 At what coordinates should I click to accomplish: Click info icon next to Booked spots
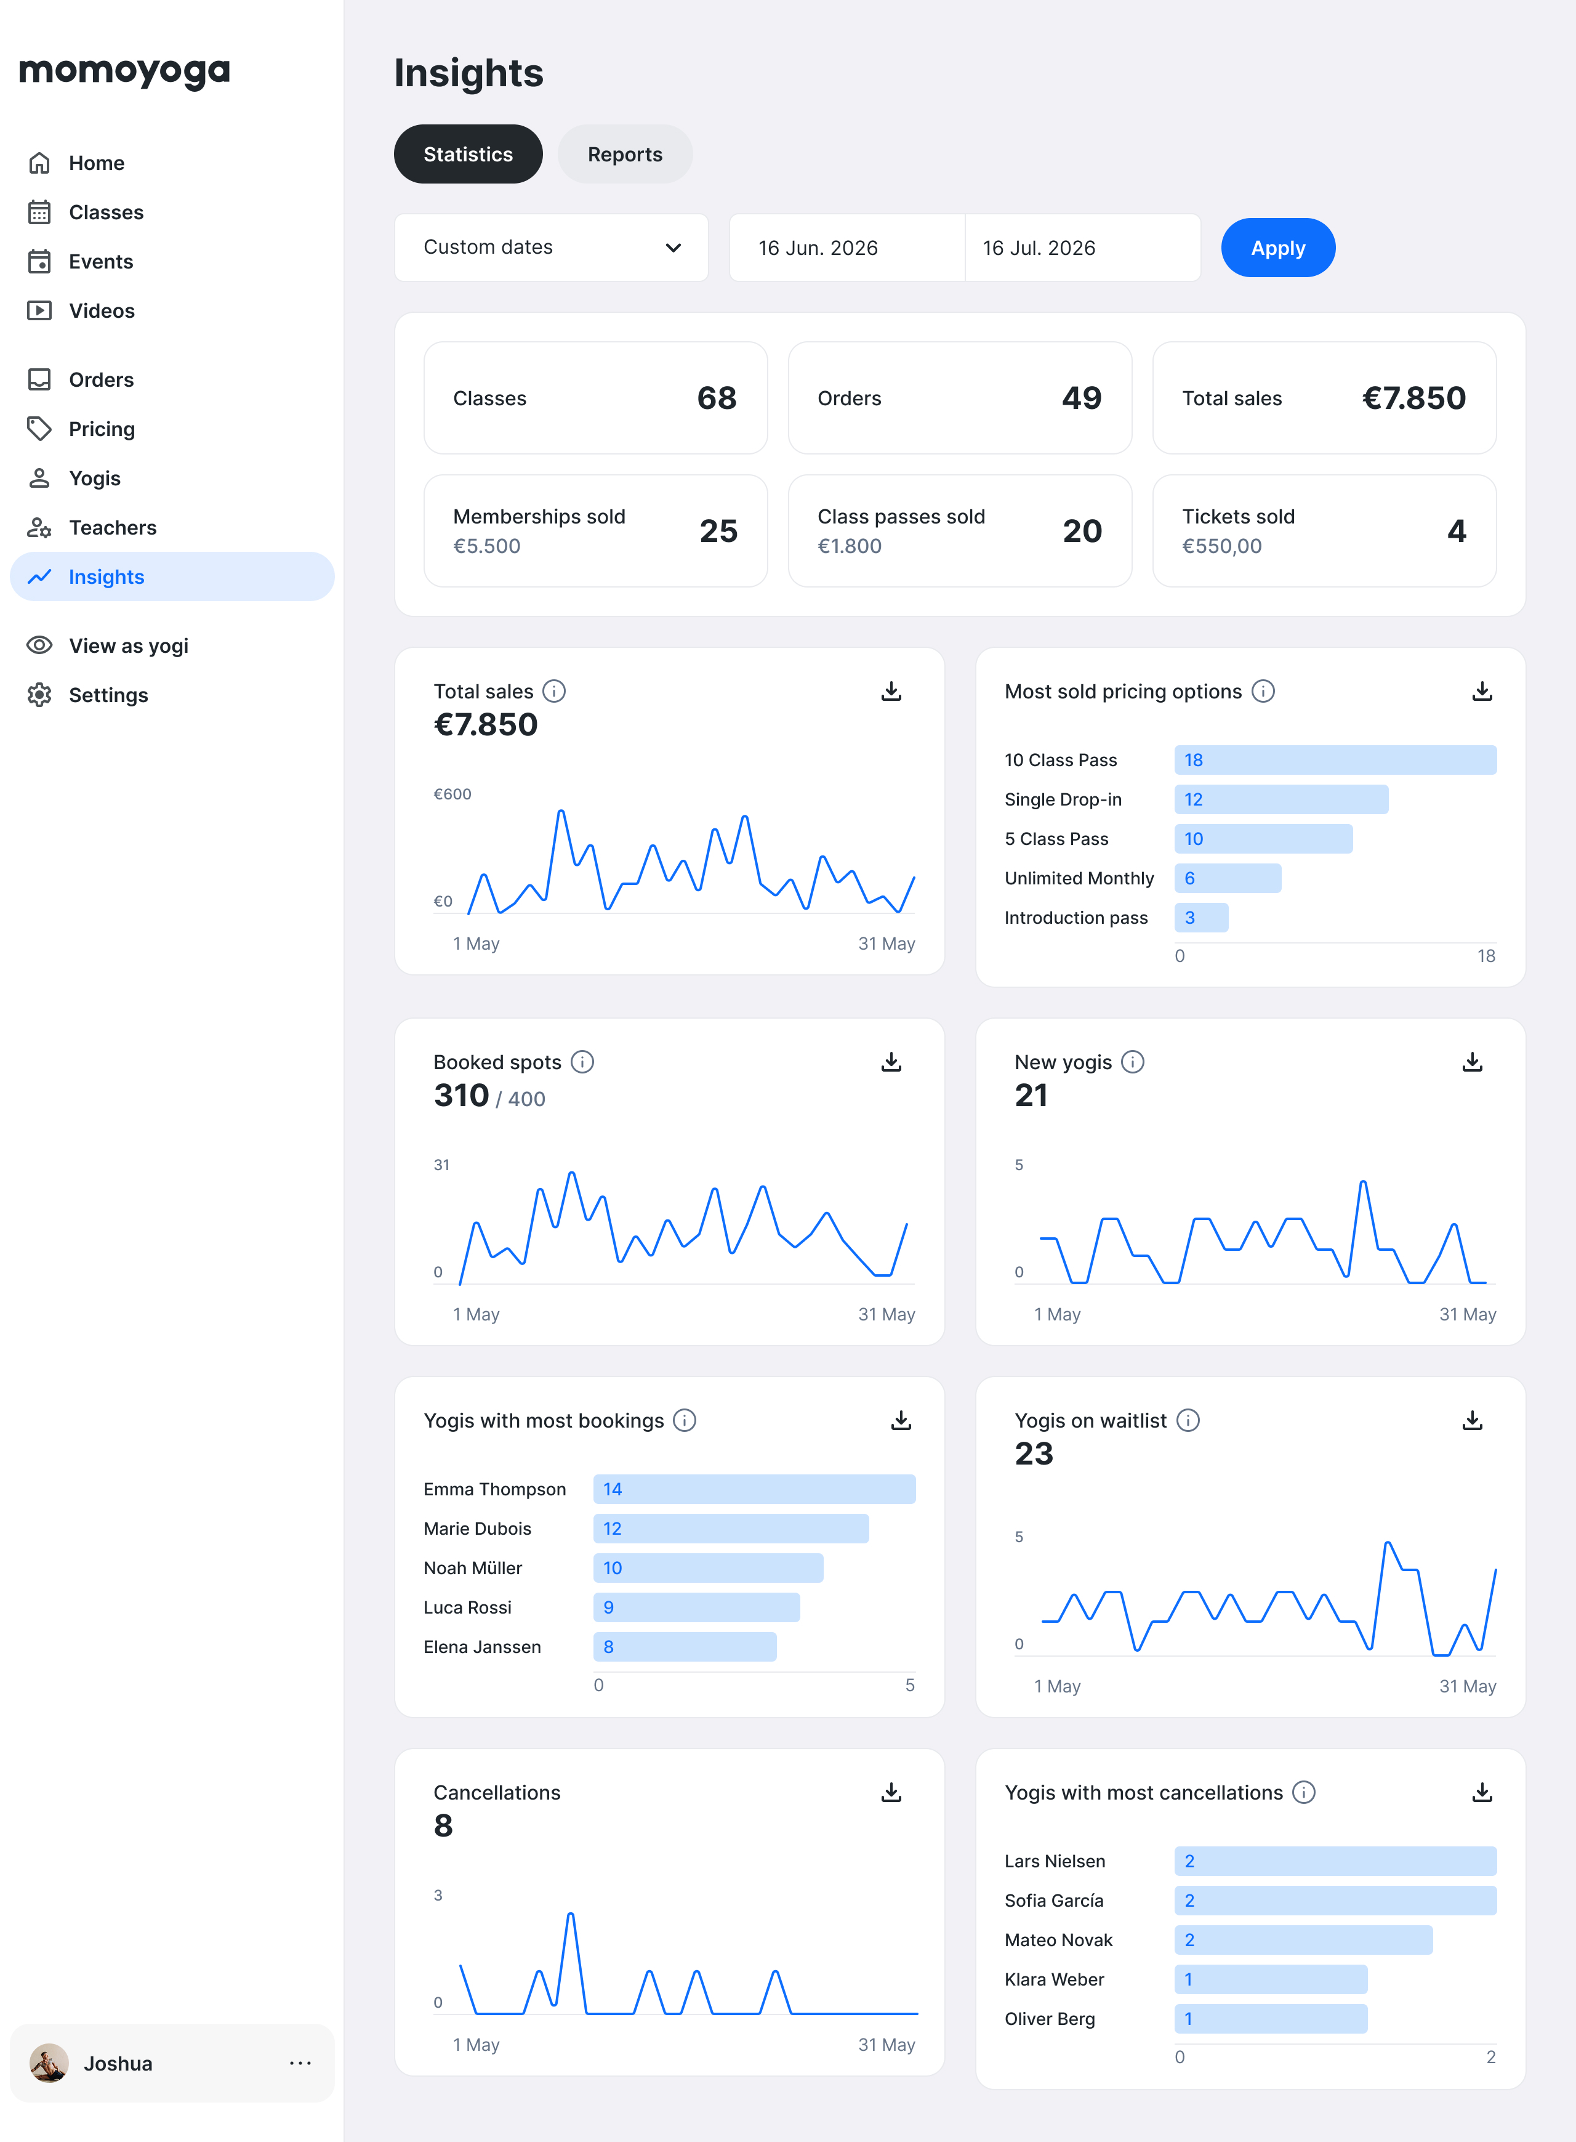click(x=582, y=1062)
